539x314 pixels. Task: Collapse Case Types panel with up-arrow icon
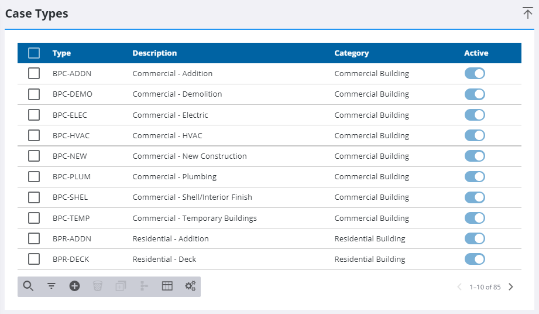coord(527,13)
